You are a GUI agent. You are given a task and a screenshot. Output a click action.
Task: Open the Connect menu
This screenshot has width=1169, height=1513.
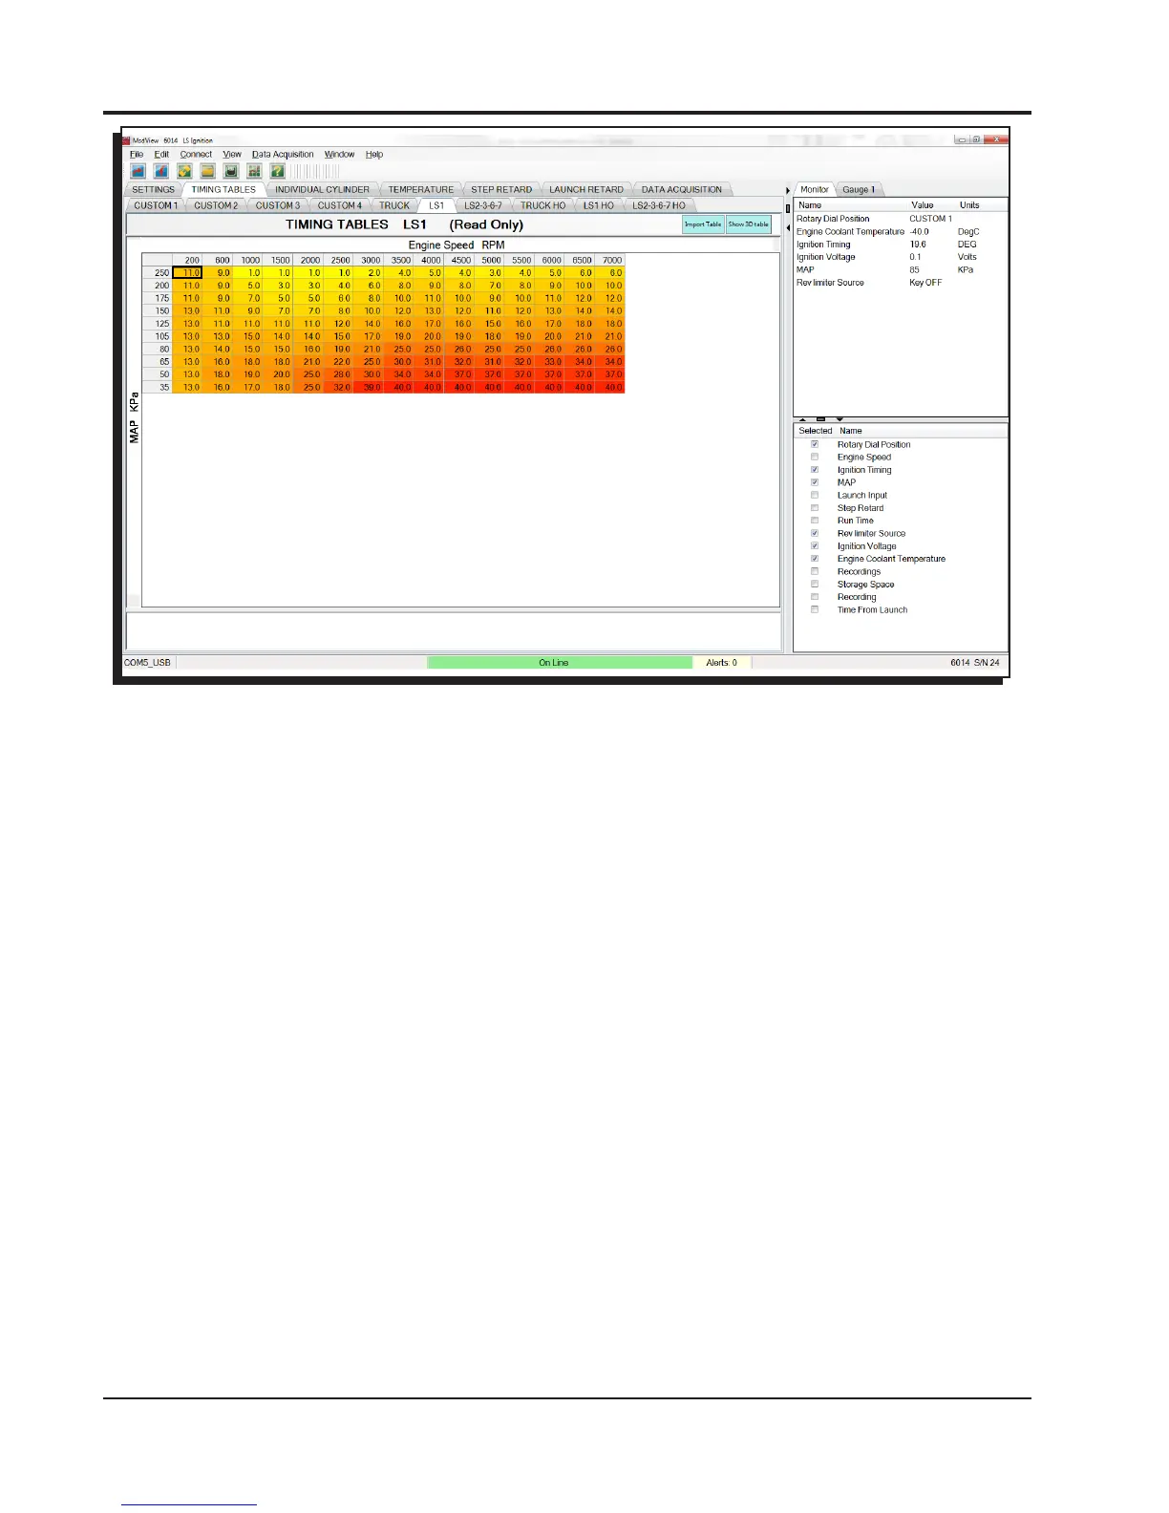[x=196, y=154]
